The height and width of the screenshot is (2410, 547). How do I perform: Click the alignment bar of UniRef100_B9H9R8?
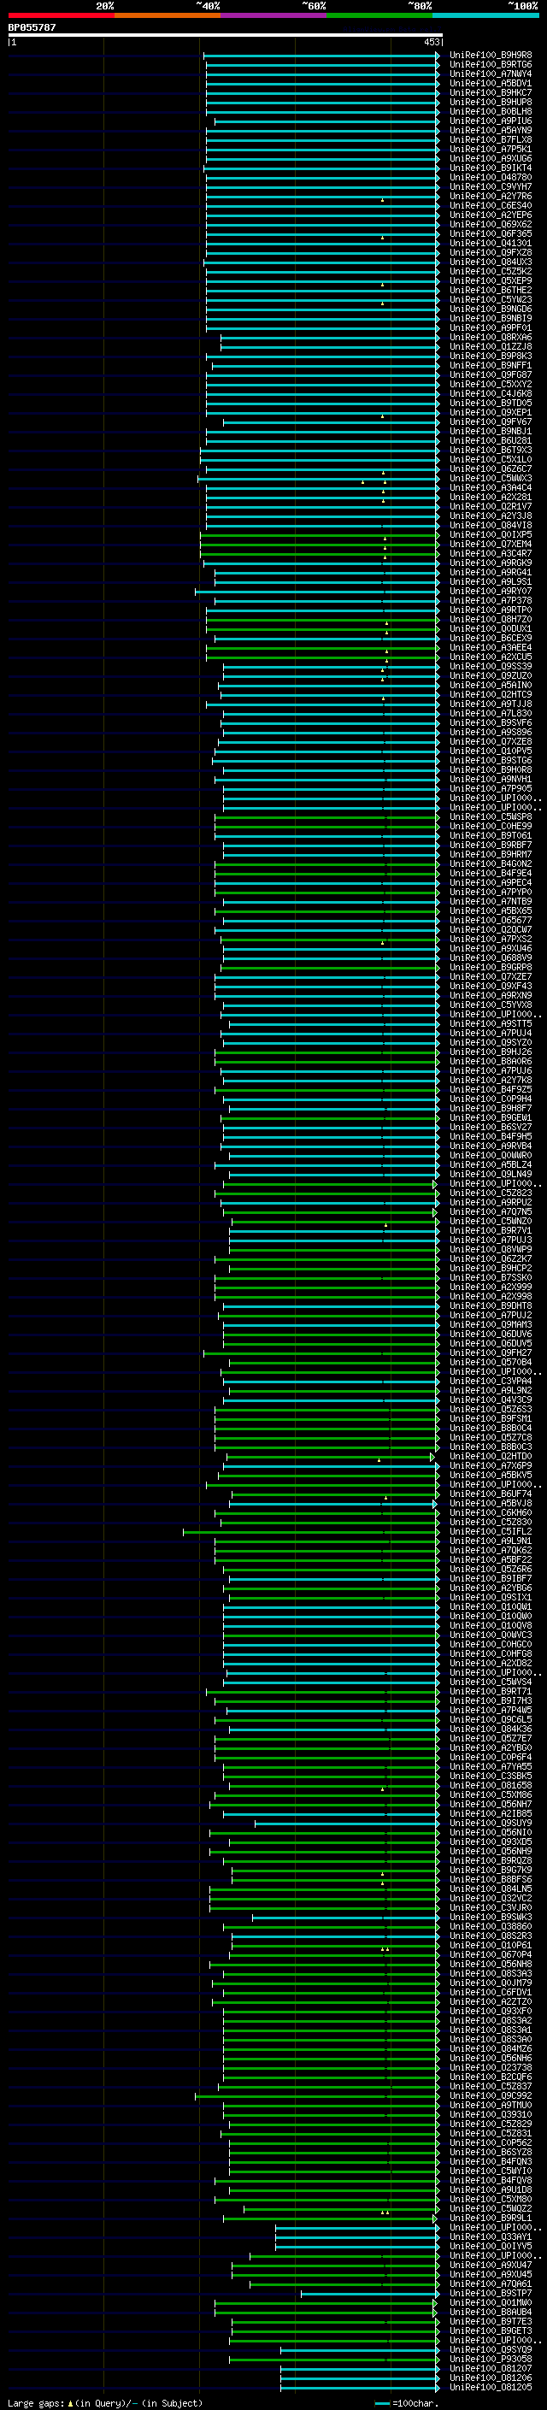tap(321, 56)
